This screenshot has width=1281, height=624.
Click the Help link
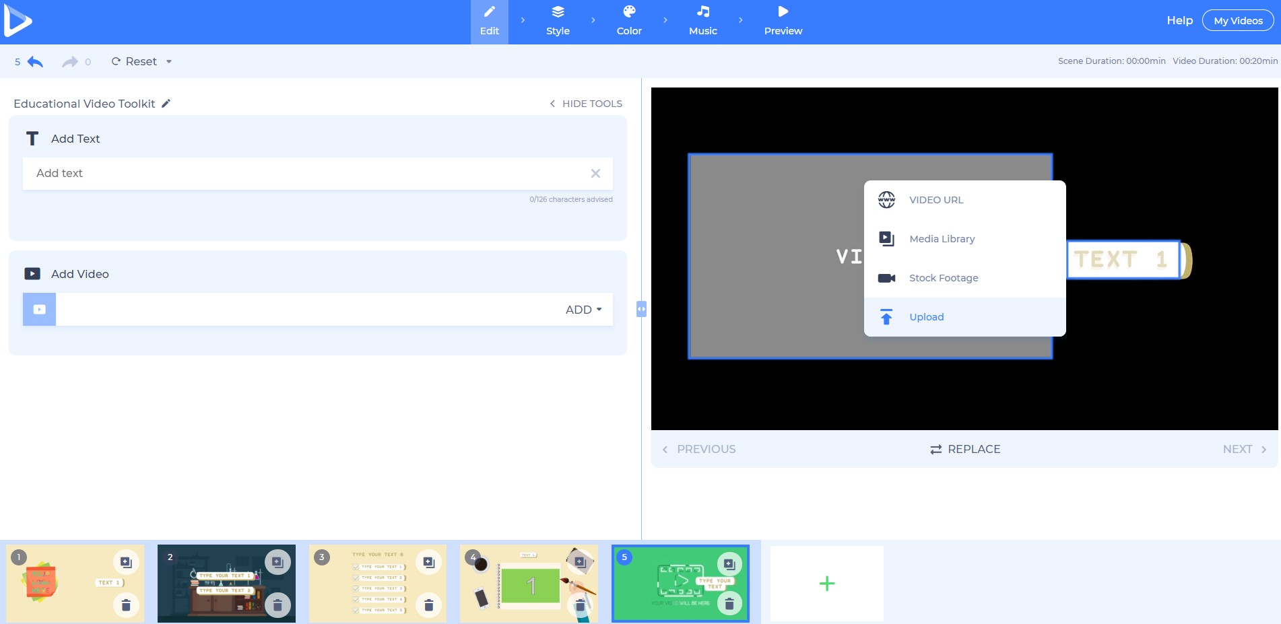pyautogui.click(x=1179, y=20)
